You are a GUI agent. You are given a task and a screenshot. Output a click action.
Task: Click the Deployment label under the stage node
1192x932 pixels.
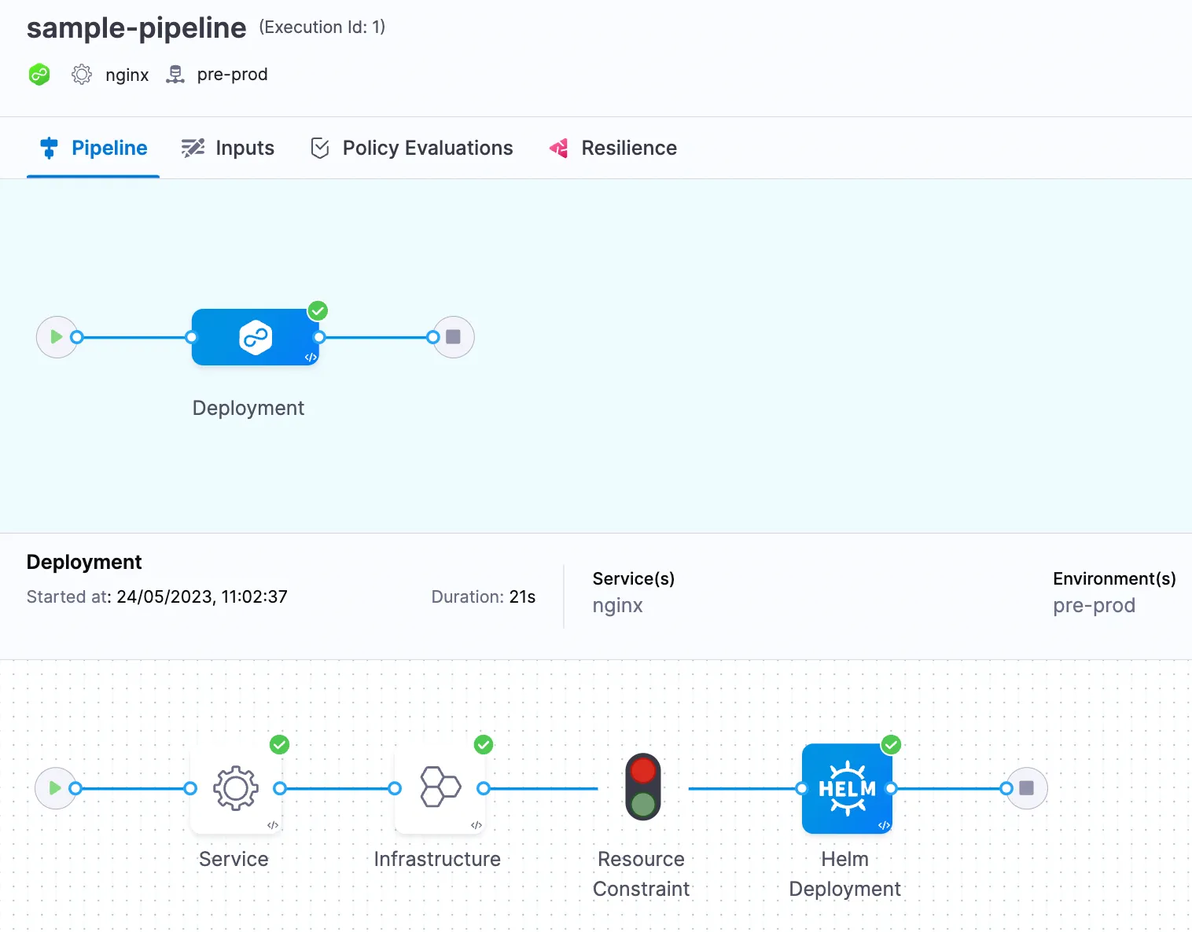click(x=248, y=408)
